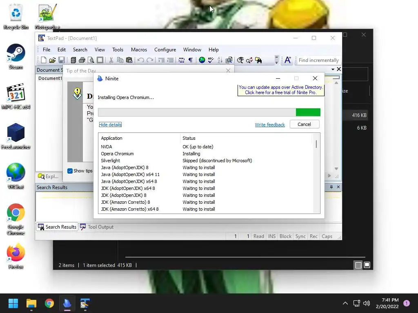Click the Replace icon in TextPad toolbar
This screenshot has height=313, width=418.
point(249,60)
